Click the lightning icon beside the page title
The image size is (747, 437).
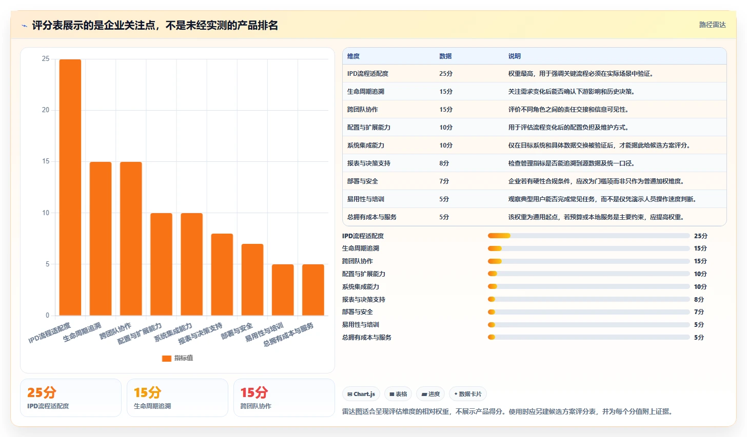click(24, 26)
